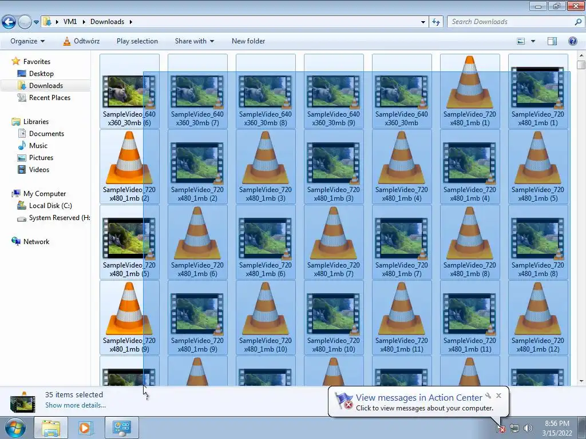The width and height of the screenshot is (586, 439).
Task: Click Windows Explorer taskbar icon
Action: coord(51,428)
